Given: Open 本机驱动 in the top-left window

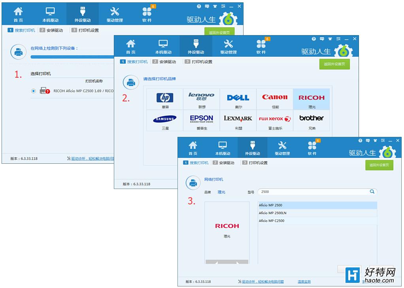Looking at the screenshot, I should pos(50,14).
